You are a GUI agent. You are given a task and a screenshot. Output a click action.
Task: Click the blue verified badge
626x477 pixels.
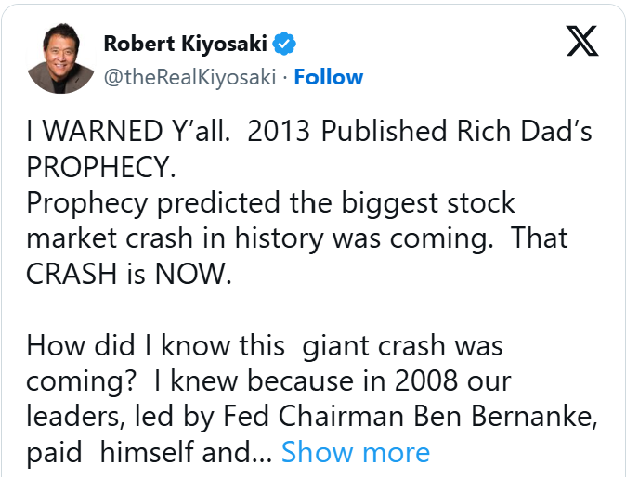[285, 43]
